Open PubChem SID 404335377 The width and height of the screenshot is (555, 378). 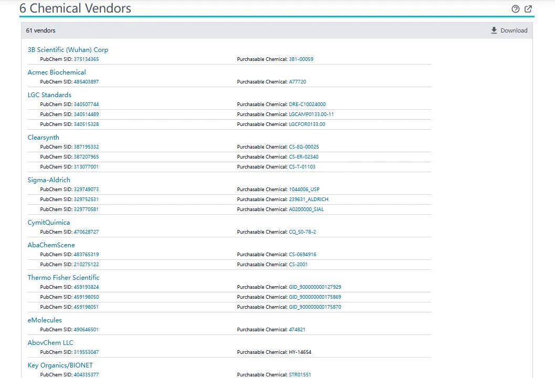pyautogui.click(x=86, y=375)
